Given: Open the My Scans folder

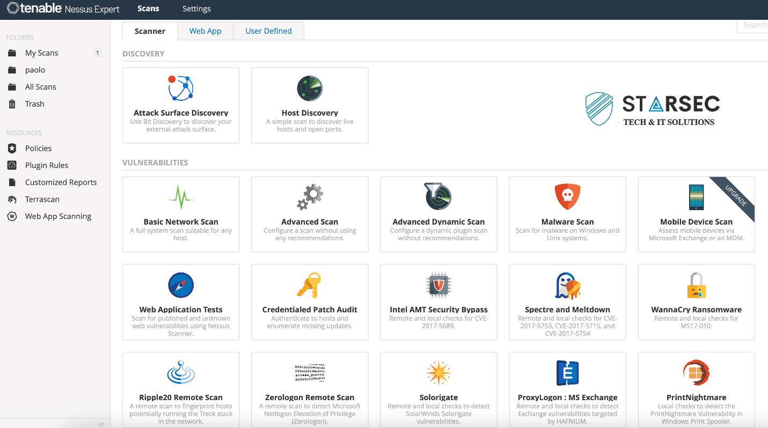Looking at the screenshot, I should (x=42, y=53).
